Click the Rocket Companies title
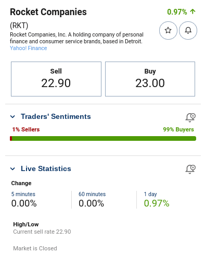 [48, 12]
